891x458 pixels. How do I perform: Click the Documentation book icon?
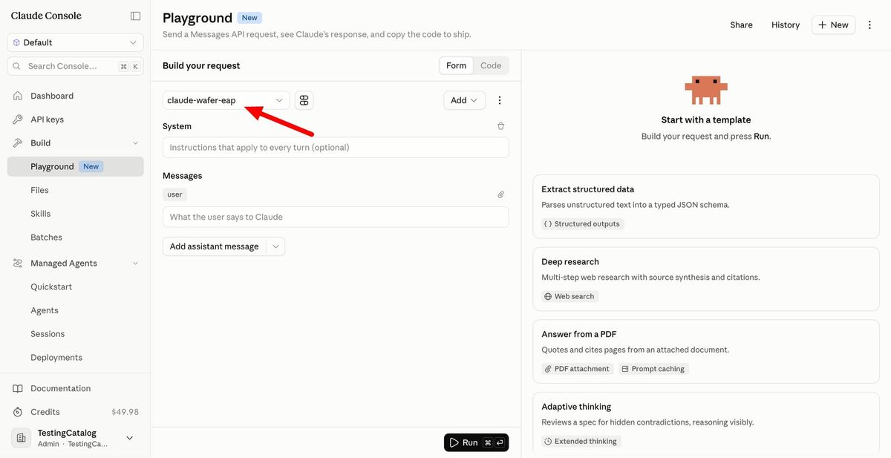click(18, 388)
